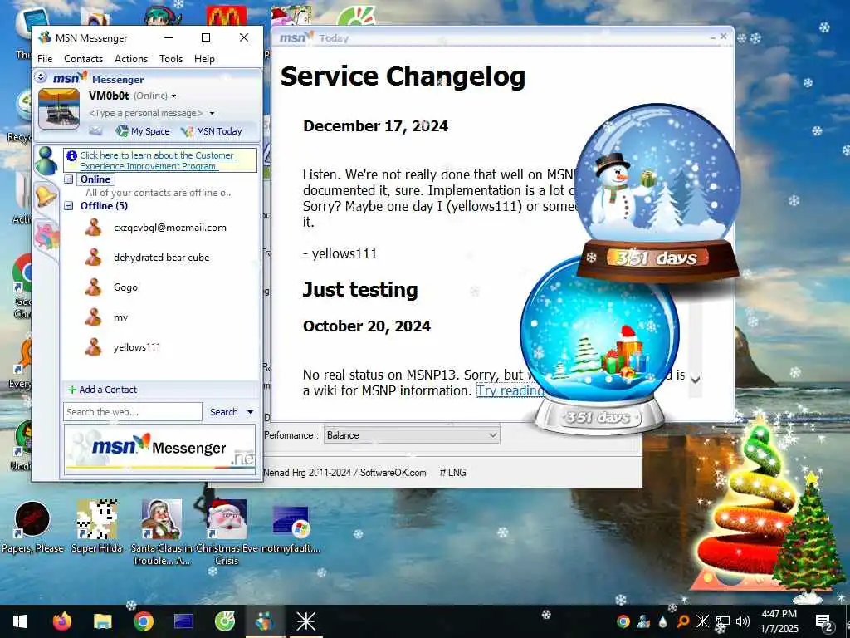Click the blue window app on taskbar

point(183,621)
